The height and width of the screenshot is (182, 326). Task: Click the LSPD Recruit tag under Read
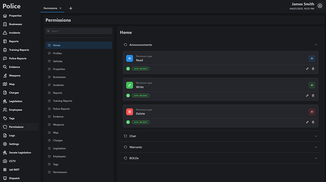tap(140, 69)
